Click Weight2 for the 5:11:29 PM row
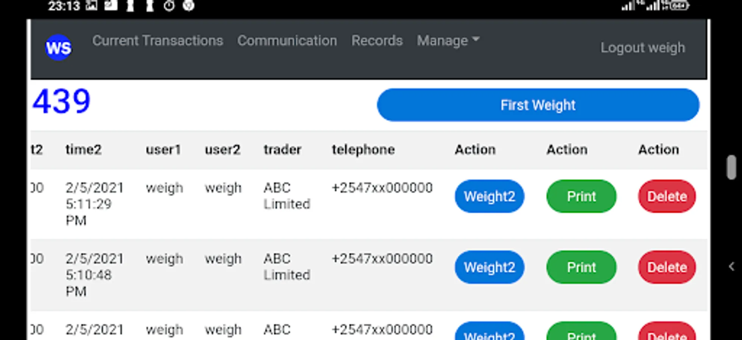742x340 pixels. [489, 196]
